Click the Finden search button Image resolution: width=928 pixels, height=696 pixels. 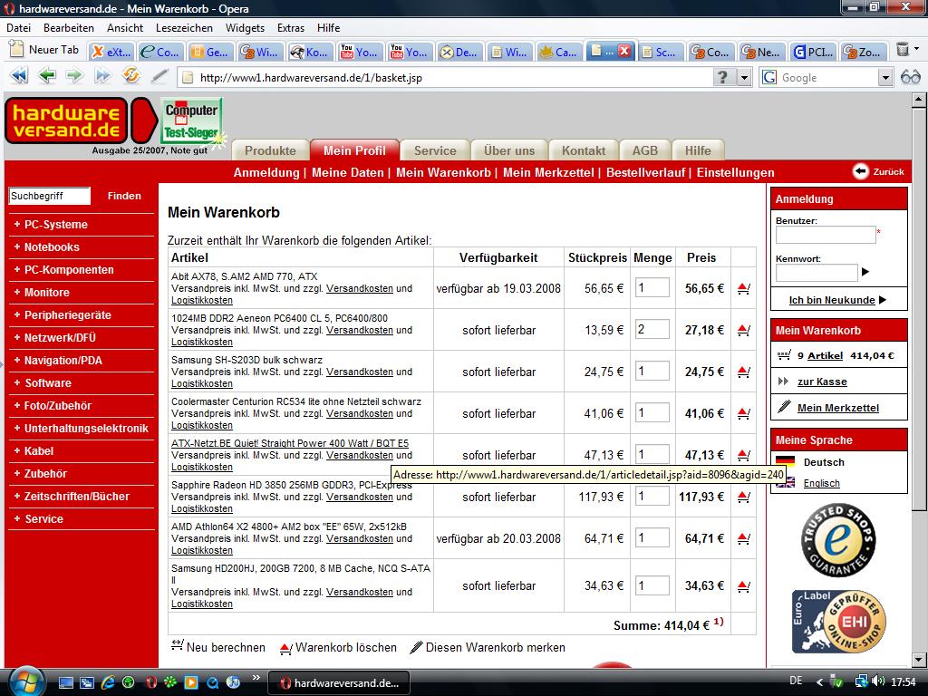pyautogui.click(x=124, y=196)
